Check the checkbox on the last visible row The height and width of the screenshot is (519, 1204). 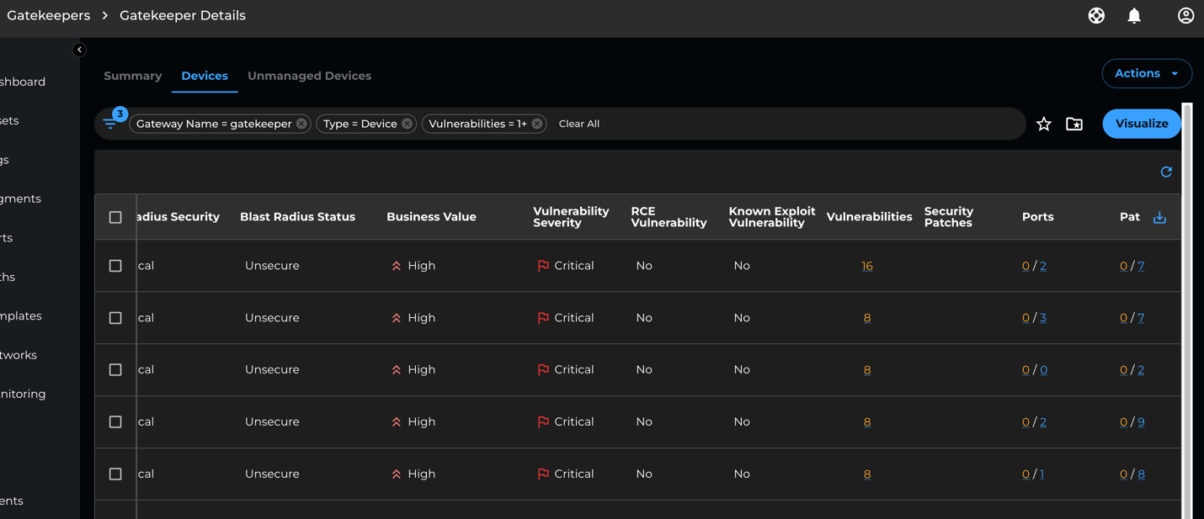(115, 474)
